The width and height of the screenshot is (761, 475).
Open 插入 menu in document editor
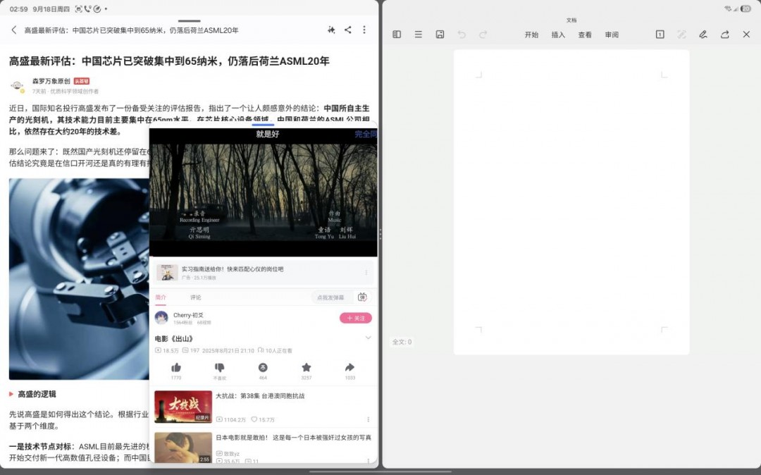click(x=558, y=35)
